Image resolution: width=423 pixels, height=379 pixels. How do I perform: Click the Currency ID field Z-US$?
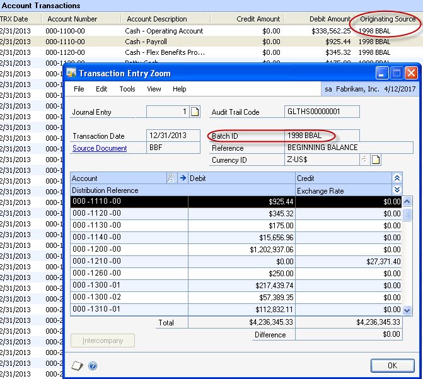click(322, 160)
